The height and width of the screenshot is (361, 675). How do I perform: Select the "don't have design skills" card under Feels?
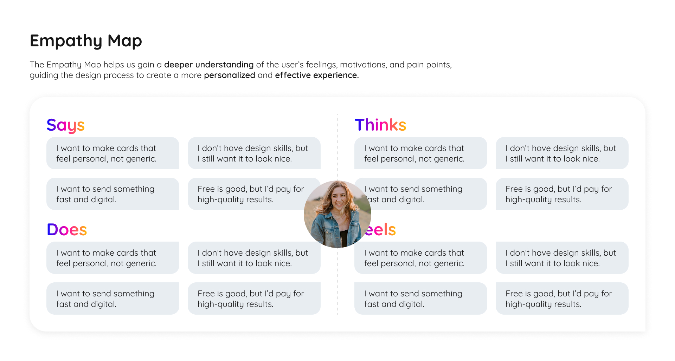[x=562, y=258]
